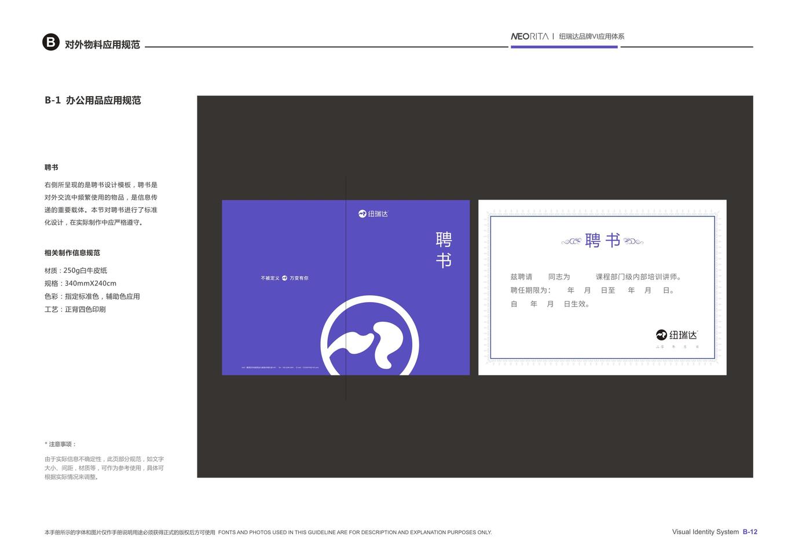Screen dimensions: 791x559
Task: Select slogan 不被定义 on cover
Action: pos(270,278)
